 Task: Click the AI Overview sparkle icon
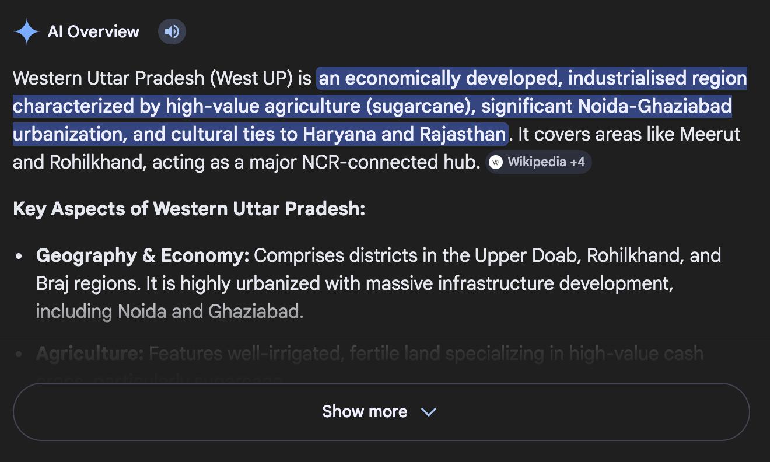(26, 32)
